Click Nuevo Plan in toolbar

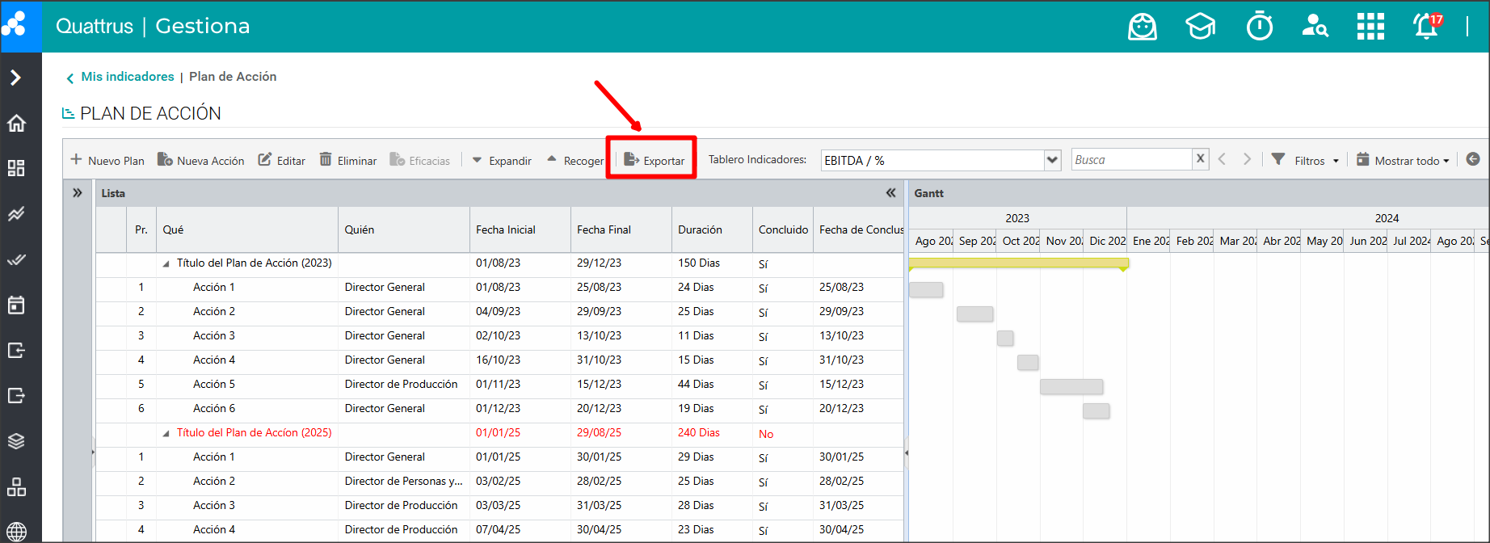pyautogui.click(x=107, y=160)
